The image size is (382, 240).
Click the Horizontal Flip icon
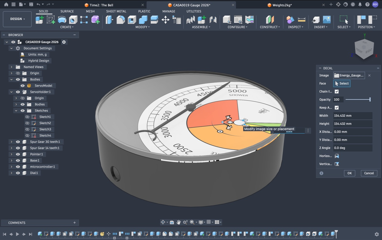tap(337, 156)
